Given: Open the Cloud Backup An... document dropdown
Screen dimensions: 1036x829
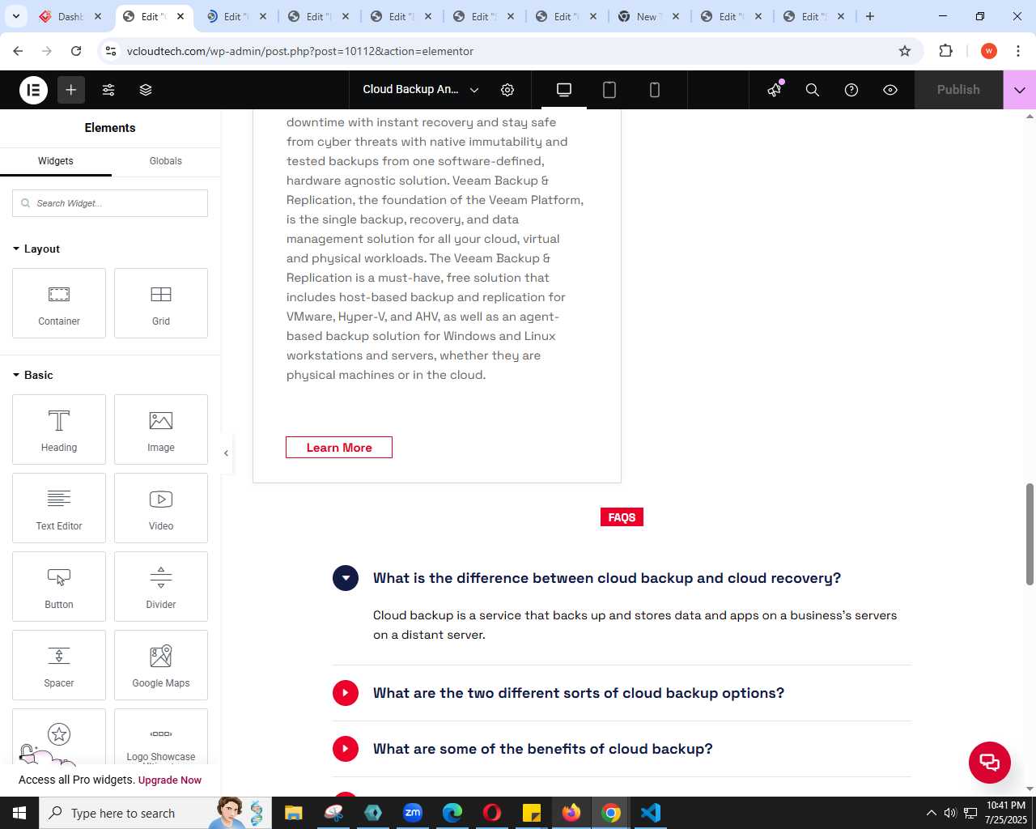Looking at the screenshot, I should pos(421,90).
